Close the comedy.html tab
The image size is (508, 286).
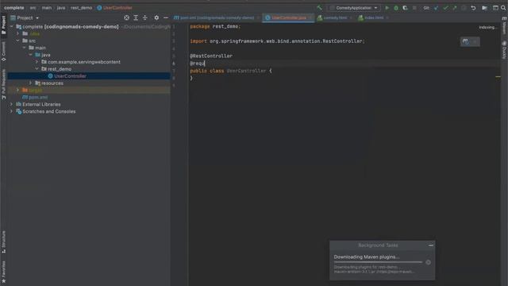tap(351, 17)
